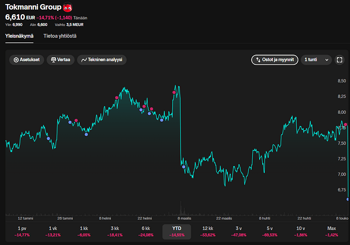The width and height of the screenshot is (350, 245).
Task: Click the 7,00 price axis label
Action: (342, 174)
